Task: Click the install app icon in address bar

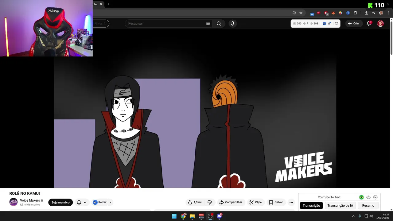Action: [294, 13]
